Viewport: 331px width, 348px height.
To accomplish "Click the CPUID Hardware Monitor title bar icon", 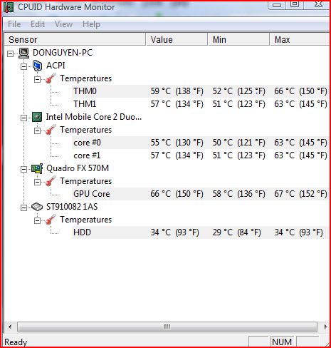I will (x=9, y=7).
